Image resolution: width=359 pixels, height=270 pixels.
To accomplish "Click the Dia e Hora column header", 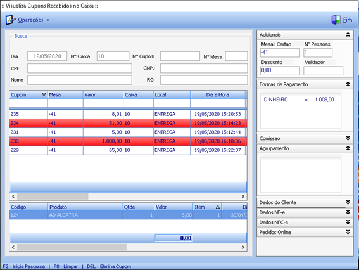I will (218, 94).
